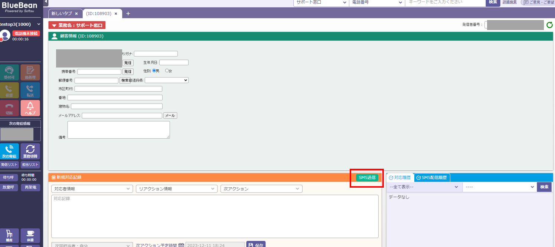Click the green refresh icon at top right
Viewport: 555px width, 247px height.
pos(549,25)
